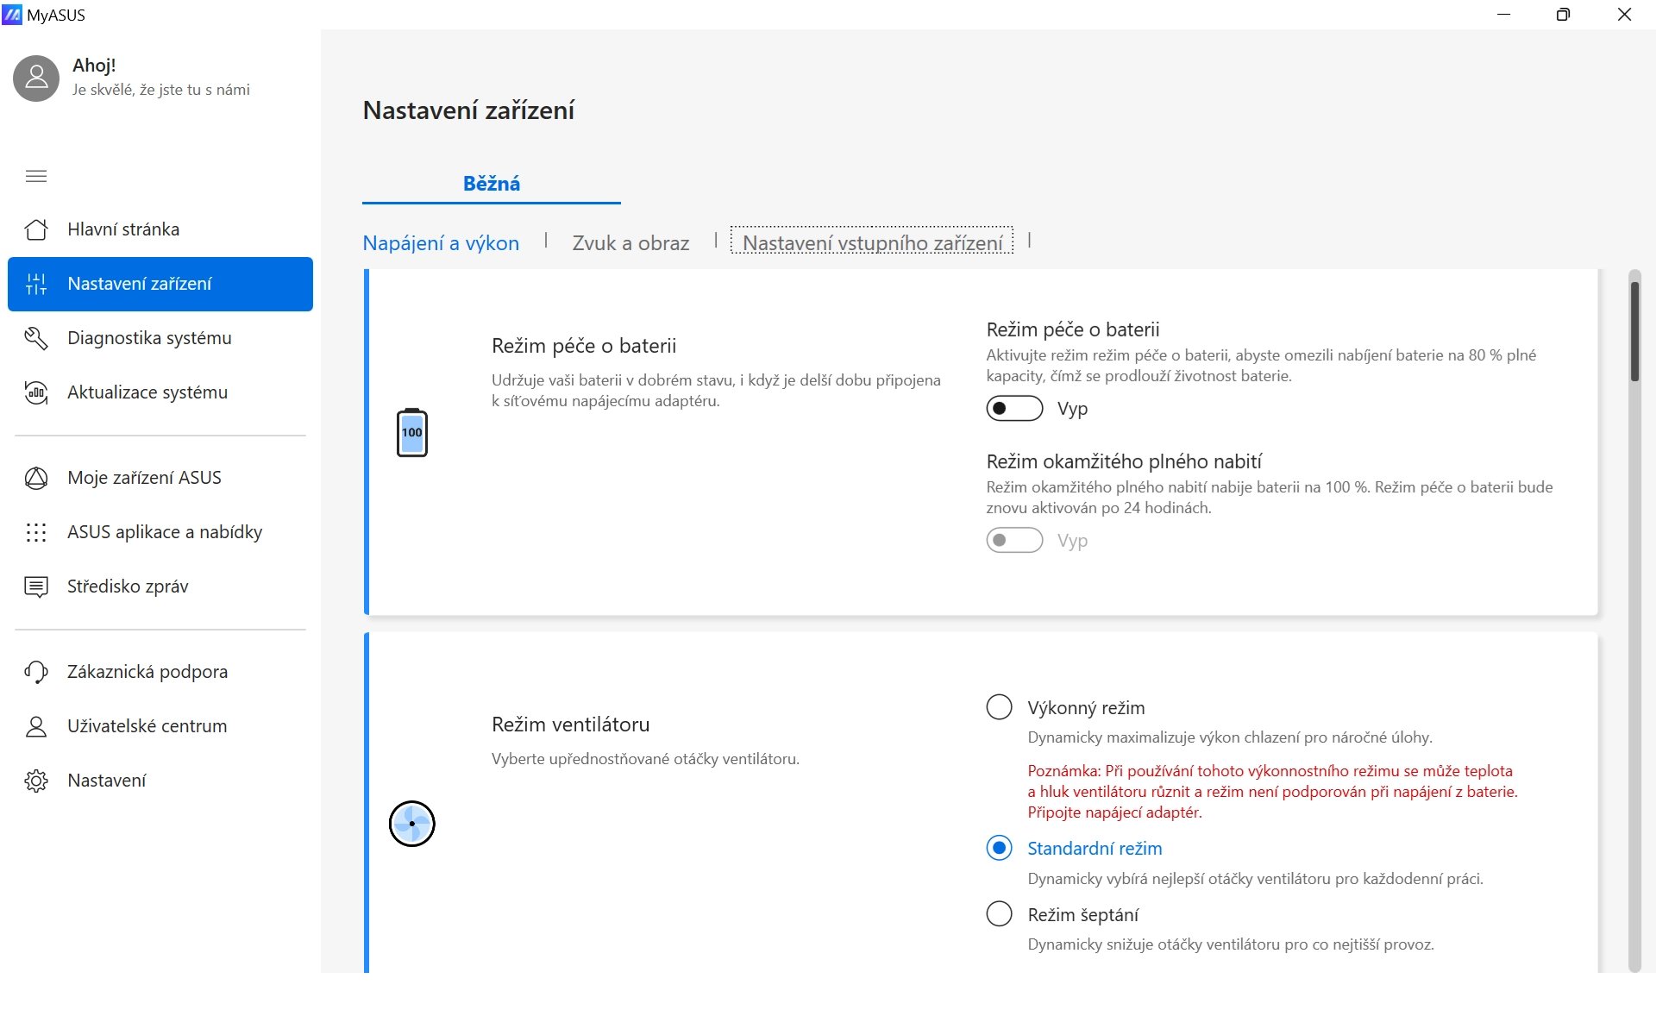
Task: Select Výkonný režim fan mode
Action: tap(999, 707)
